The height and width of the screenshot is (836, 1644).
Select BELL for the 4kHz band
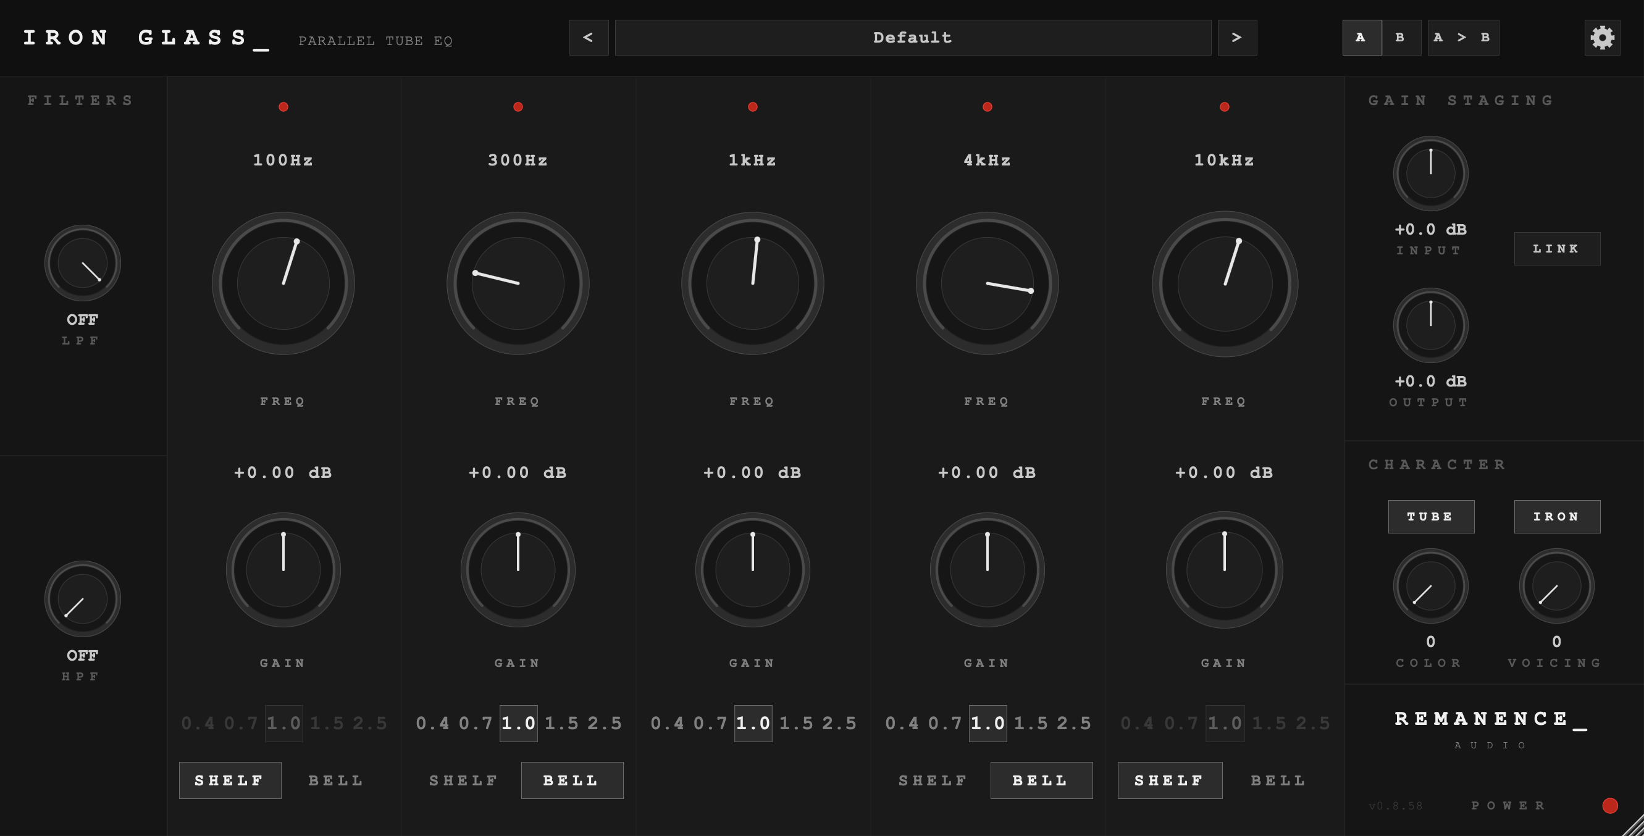[1041, 780]
